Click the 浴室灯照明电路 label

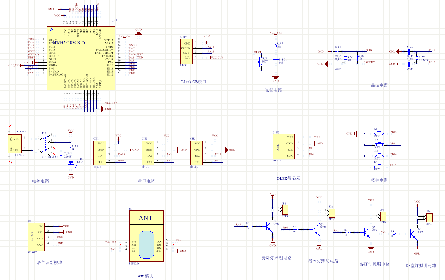tap(323, 261)
